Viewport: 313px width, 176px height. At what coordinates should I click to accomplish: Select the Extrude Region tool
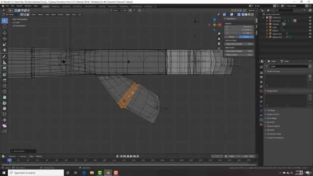click(x=4, y=69)
